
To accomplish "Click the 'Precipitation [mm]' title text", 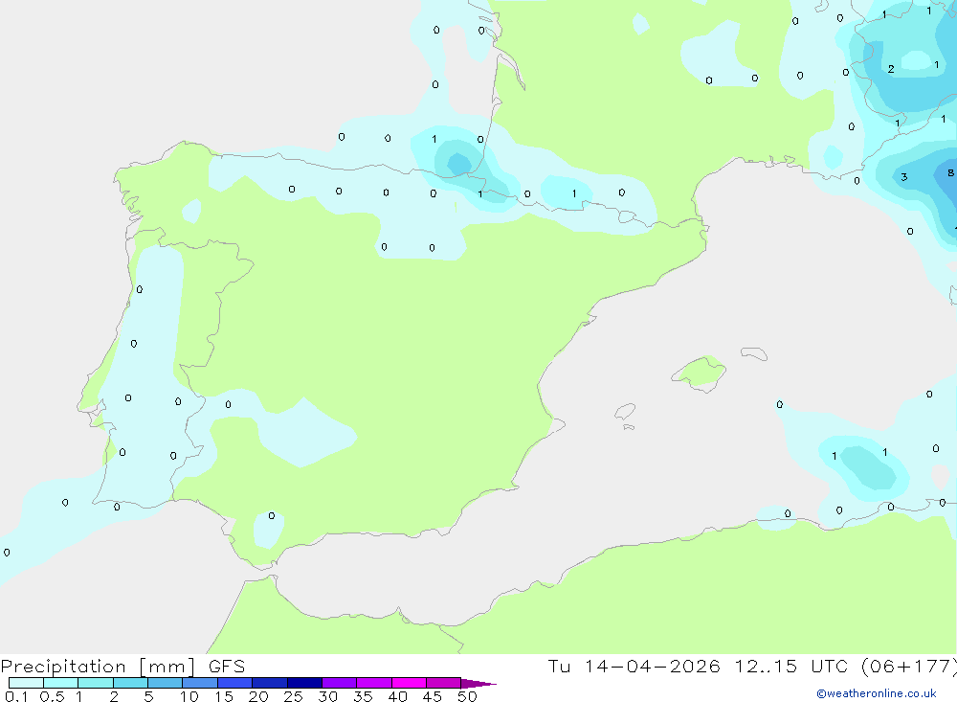I will (98, 667).
